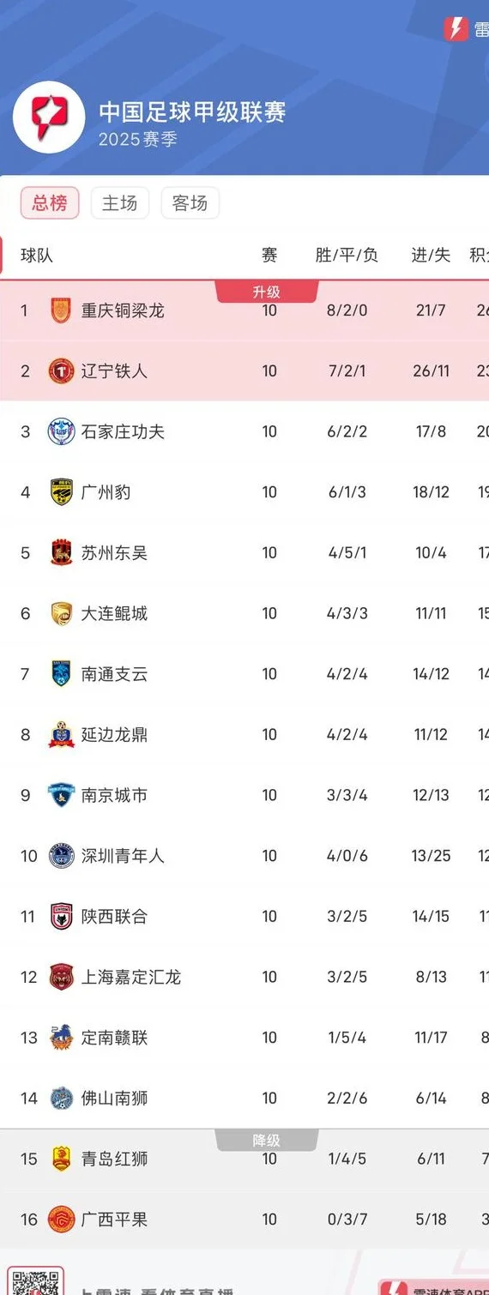The height and width of the screenshot is (1295, 489).
Task: Switch to the 总榜 tab
Action: click(x=50, y=203)
